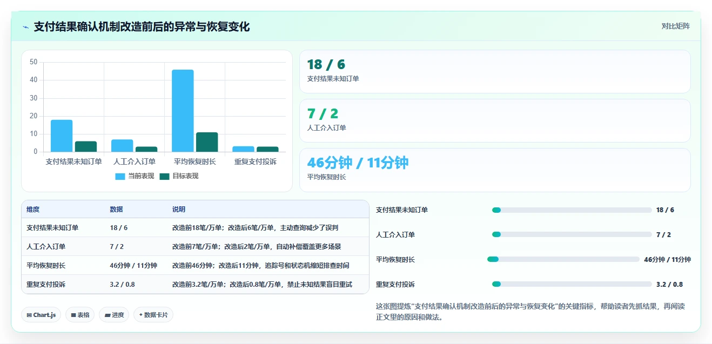Click the 数据卡片 chip
Image resolution: width=712 pixels, height=344 pixels.
pos(153,315)
